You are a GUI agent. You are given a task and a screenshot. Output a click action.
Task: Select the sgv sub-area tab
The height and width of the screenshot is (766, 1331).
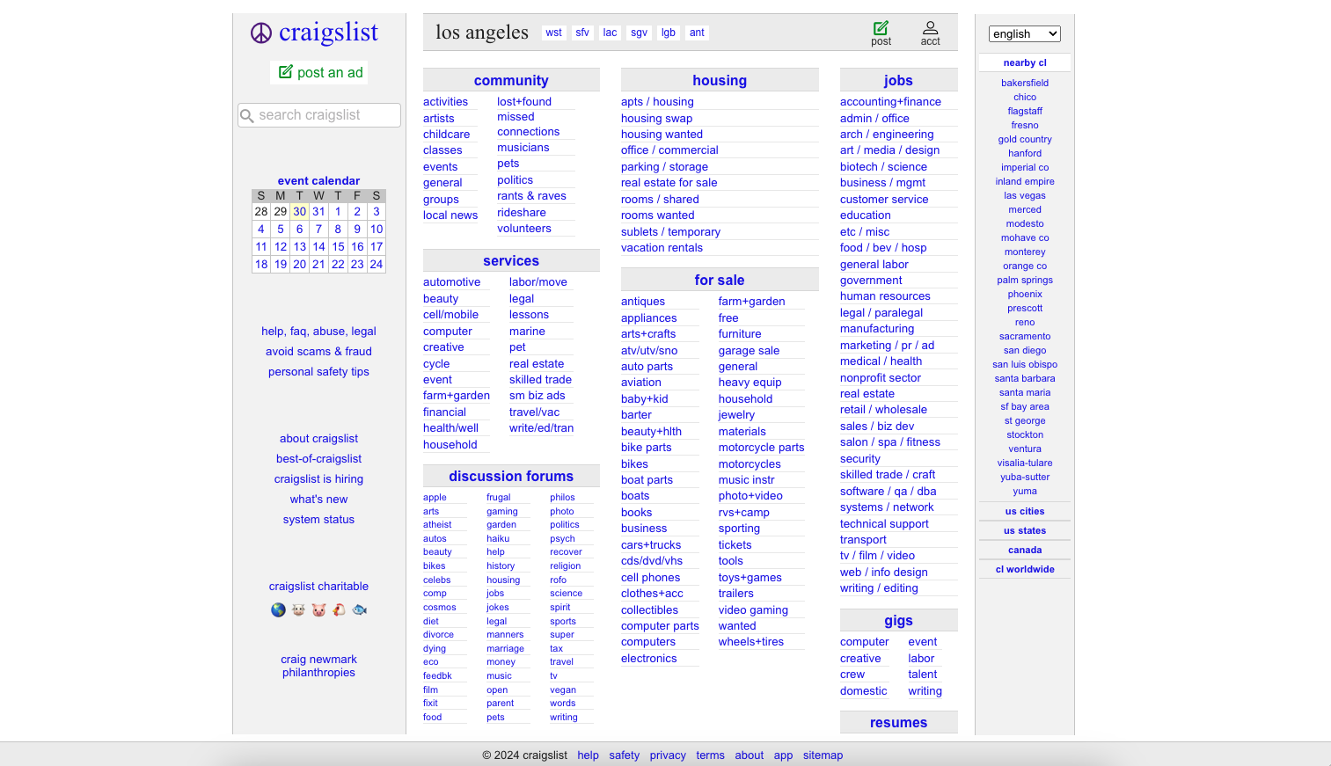(x=639, y=33)
